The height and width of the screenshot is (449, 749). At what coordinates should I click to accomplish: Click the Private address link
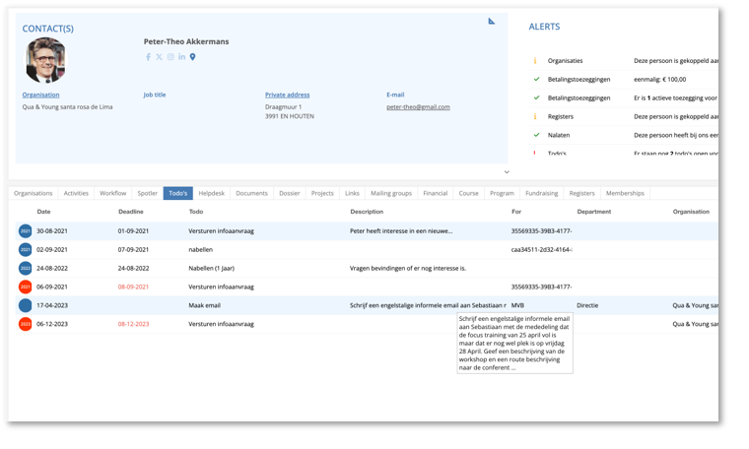coord(287,96)
